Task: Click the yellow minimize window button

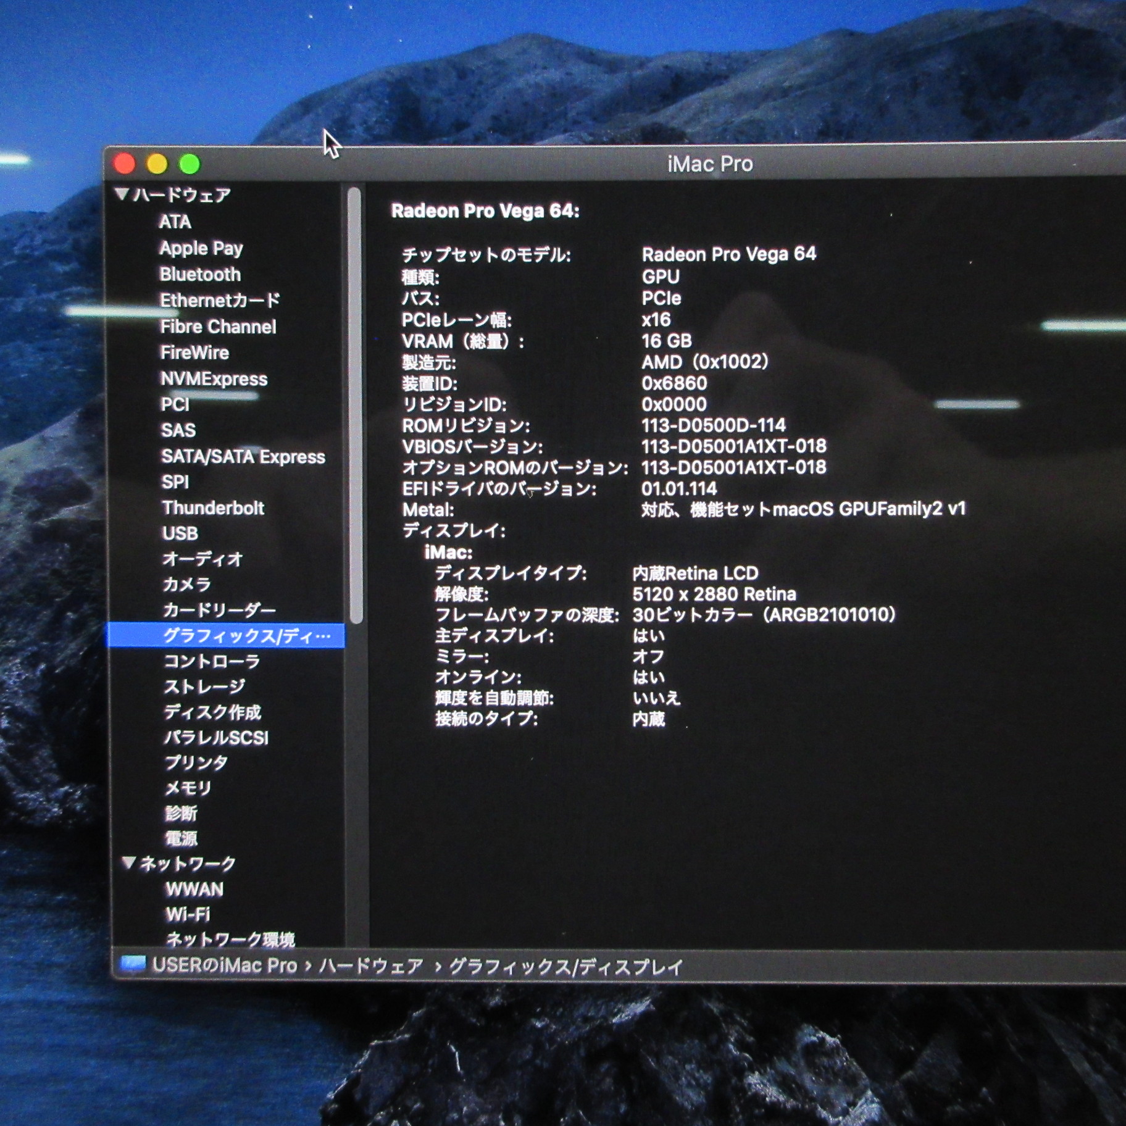Action: pyautogui.click(x=157, y=164)
